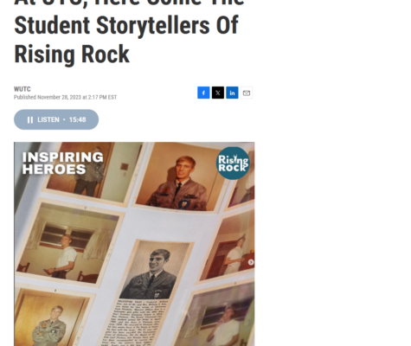Image resolution: width=411 pixels, height=346 pixels.
Task: Open the WUTC author link
Action: point(22,89)
